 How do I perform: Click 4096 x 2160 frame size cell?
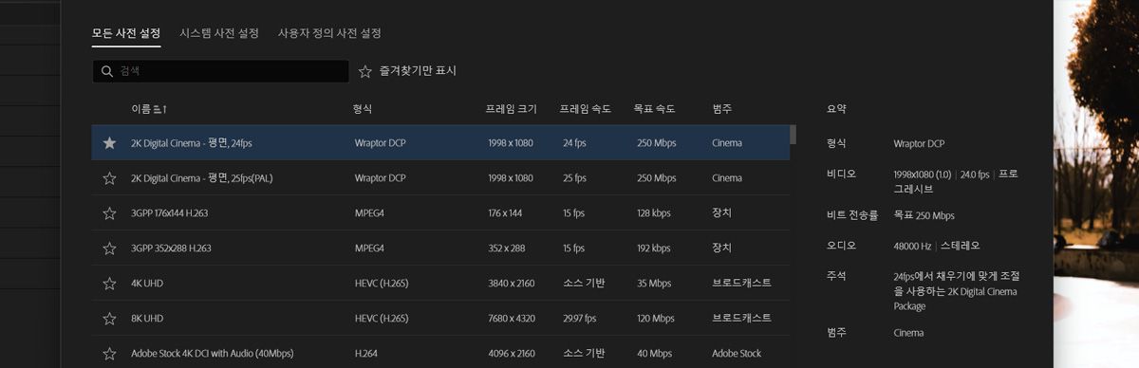point(511,354)
